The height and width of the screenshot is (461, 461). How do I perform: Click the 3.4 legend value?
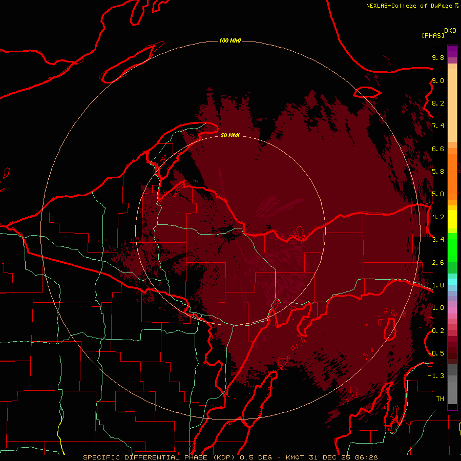point(438,240)
